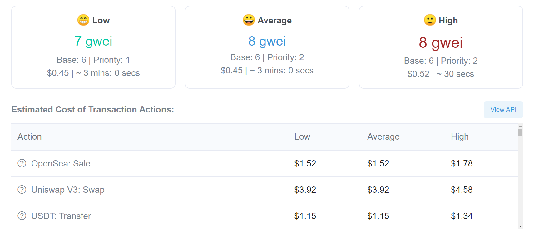Click the Action column header
534x238 pixels.
30,137
